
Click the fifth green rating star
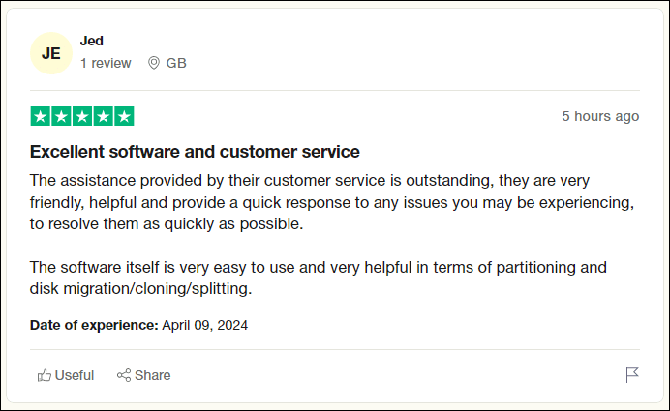coord(124,116)
